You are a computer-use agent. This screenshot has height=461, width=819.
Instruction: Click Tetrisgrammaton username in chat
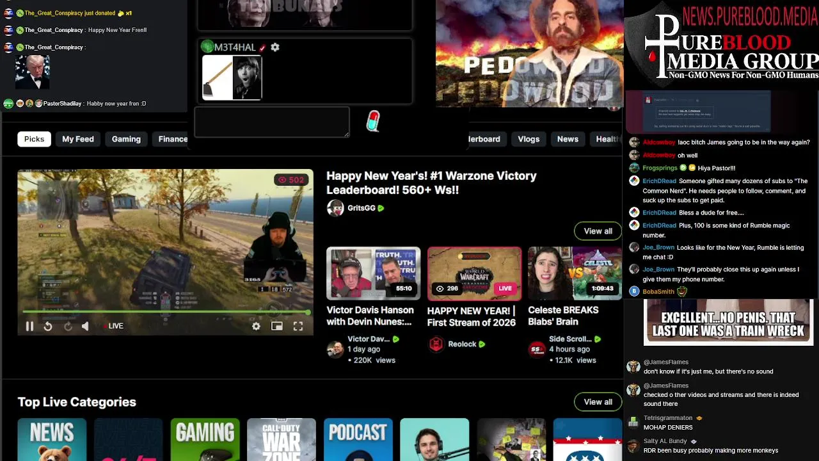tap(668, 418)
